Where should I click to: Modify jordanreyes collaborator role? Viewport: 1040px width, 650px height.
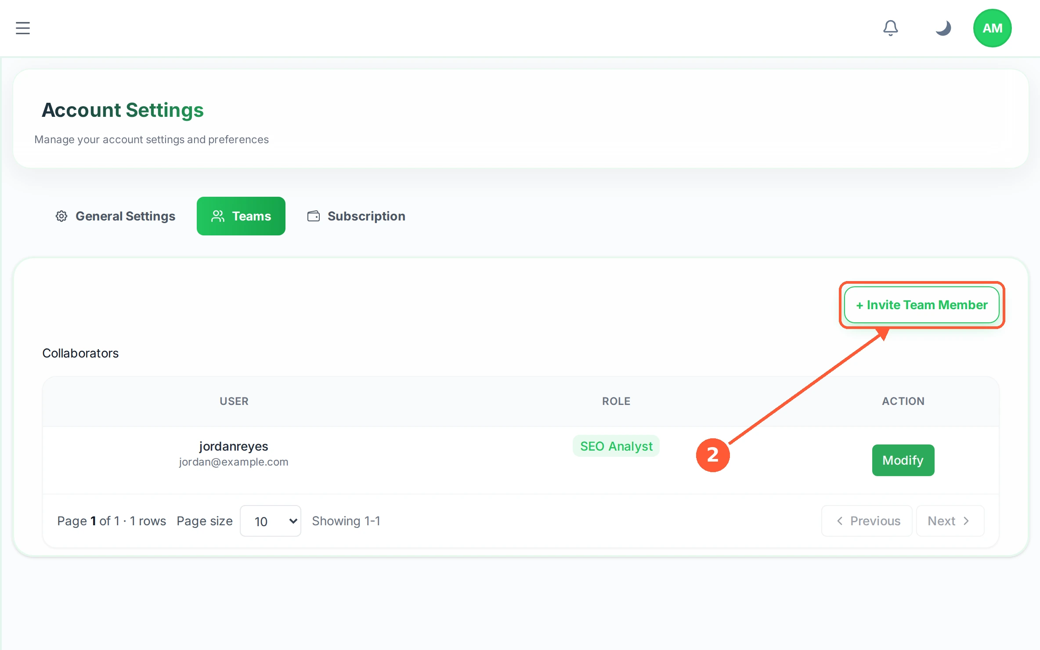(x=903, y=460)
